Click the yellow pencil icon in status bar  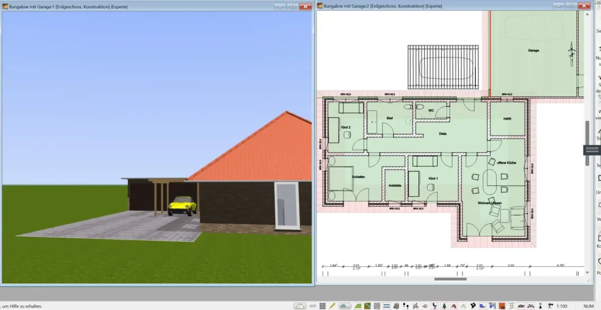point(332,305)
